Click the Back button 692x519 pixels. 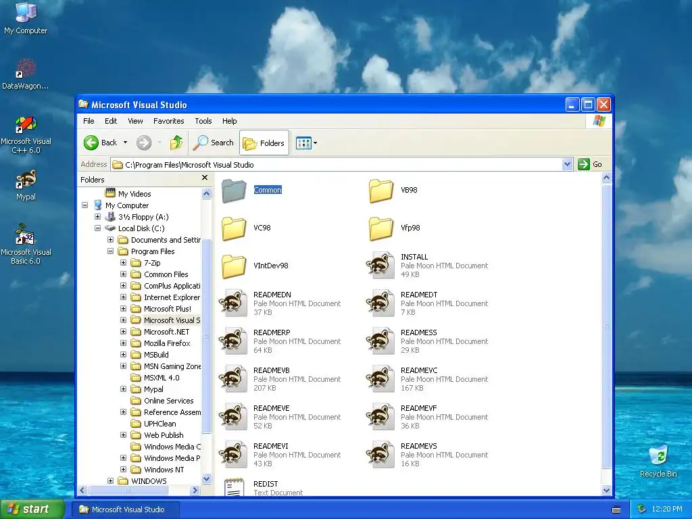[x=101, y=143]
